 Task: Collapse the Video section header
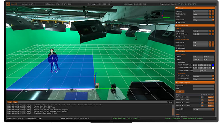tap(195, 8)
